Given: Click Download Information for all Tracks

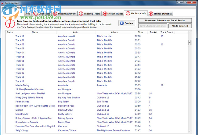Looking at the screenshot, I should 165,20.
